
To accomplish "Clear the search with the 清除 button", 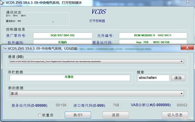I will tap(178, 78).
